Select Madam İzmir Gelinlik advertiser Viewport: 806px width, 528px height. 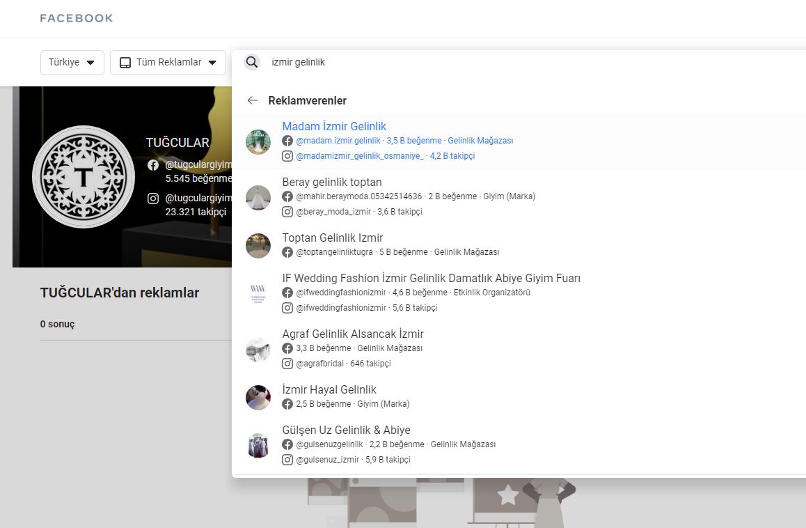519,141
